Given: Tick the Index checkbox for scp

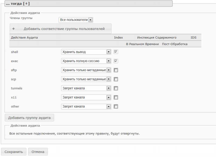Looking at the screenshot, I should pos(116,79).
